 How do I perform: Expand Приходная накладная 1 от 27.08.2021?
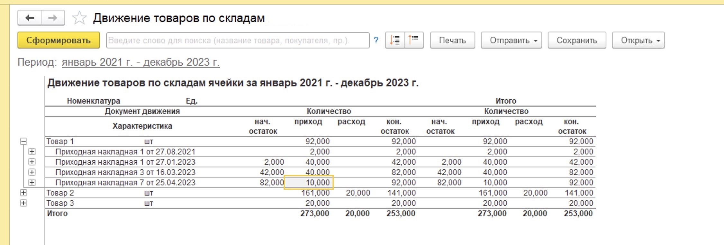click(x=32, y=152)
